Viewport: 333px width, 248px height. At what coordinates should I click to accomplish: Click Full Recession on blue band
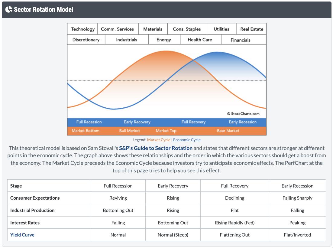(x=89, y=122)
